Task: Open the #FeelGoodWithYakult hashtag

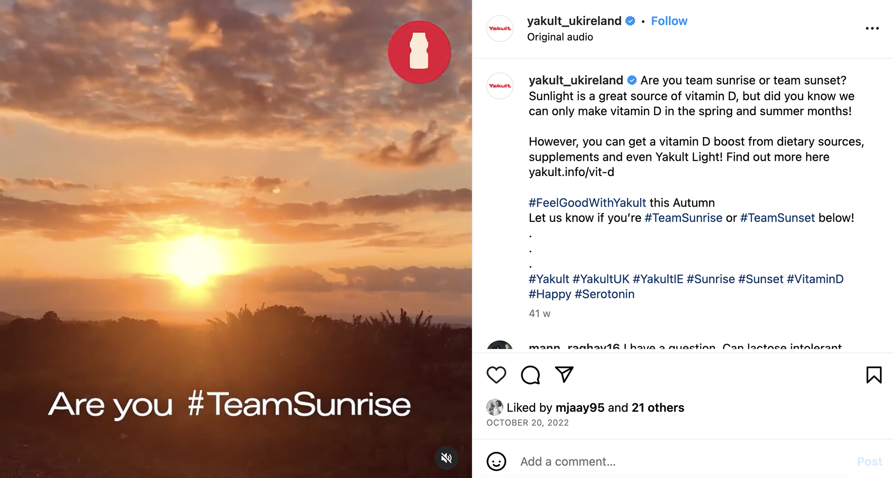Action: click(x=587, y=203)
